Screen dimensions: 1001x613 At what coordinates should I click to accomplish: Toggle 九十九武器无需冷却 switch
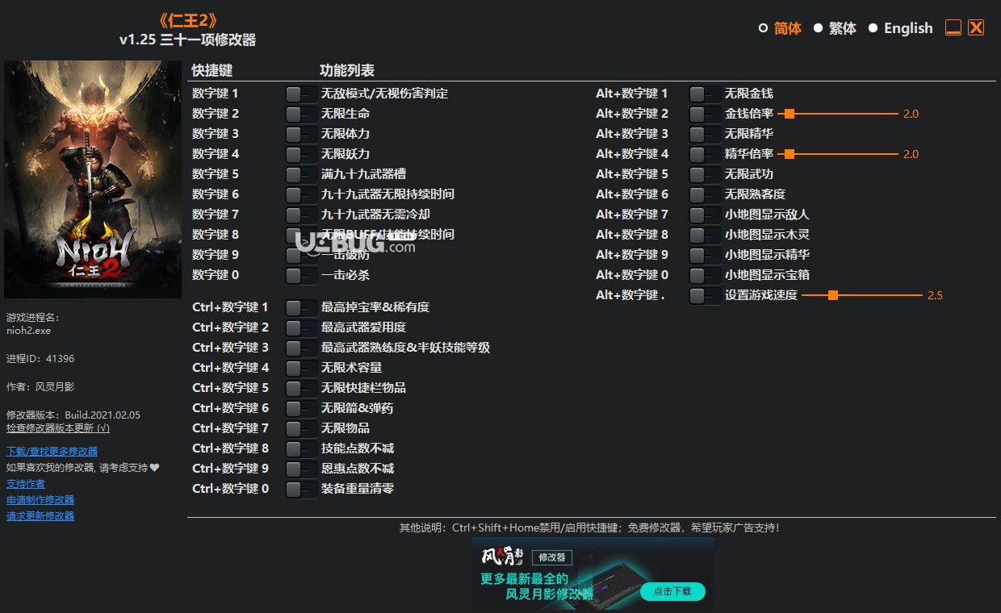coord(301,215)
